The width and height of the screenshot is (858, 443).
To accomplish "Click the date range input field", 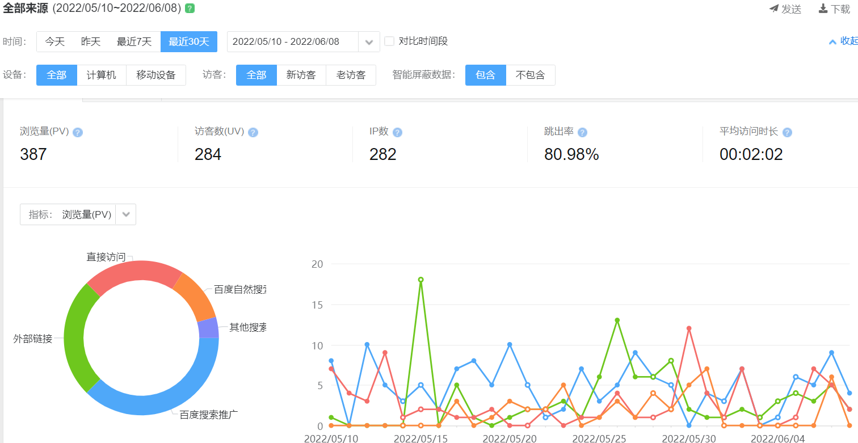I will click(x=292, y=41).
